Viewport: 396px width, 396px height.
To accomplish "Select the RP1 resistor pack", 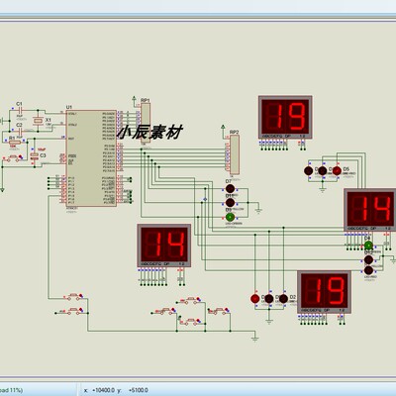I will pyautogui.click(x=146, y=123).
